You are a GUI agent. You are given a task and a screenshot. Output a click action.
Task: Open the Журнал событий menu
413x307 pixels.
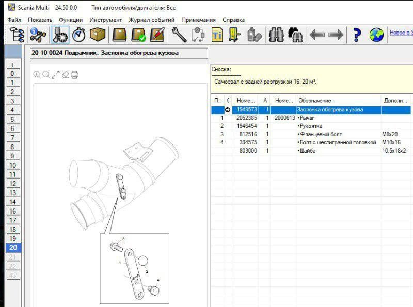pyautogui.click(x=152, y=20)
